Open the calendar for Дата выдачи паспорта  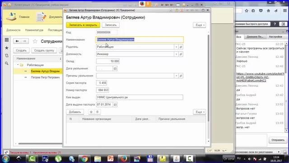tap(115, 105)
